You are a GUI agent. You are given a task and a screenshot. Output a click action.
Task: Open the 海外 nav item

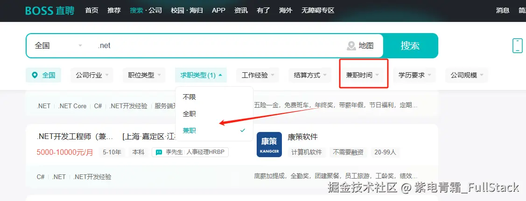tap(286, 10)
